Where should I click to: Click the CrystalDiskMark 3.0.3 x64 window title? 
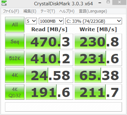(63, 4)
